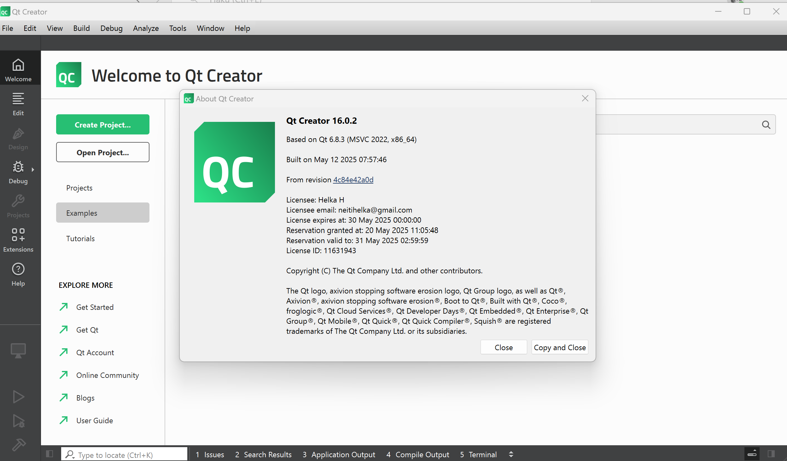Screen dimensions: 787x461
Task: Select the Design mode icon
Action: click(18, 138)
